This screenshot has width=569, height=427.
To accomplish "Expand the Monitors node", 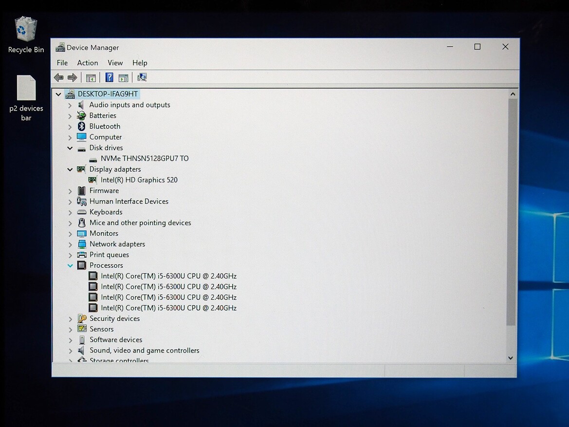I will pos(70,234).
